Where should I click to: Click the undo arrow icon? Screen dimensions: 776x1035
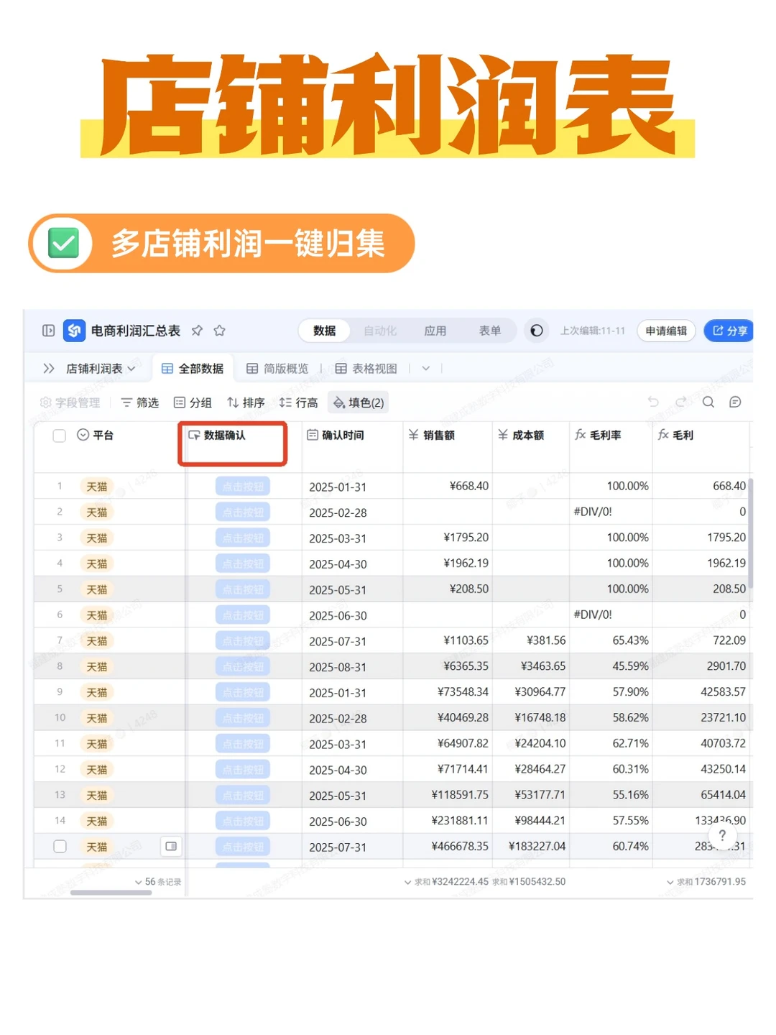coord(653,402)
